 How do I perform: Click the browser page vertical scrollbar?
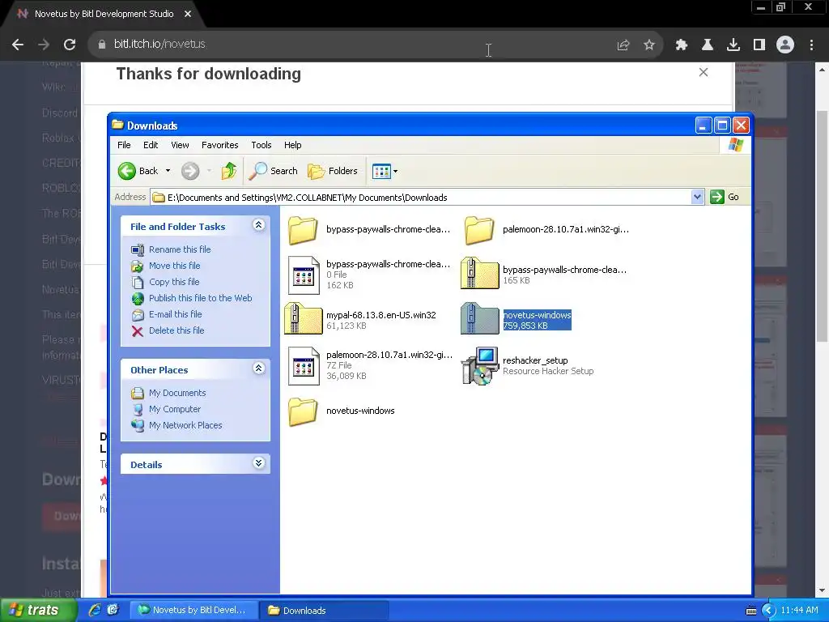[x=822, y=225]
